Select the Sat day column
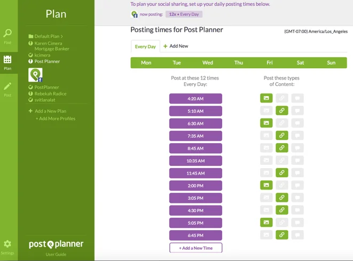The width and height of the screenshot is (353, 261). (x=300, y=63)
